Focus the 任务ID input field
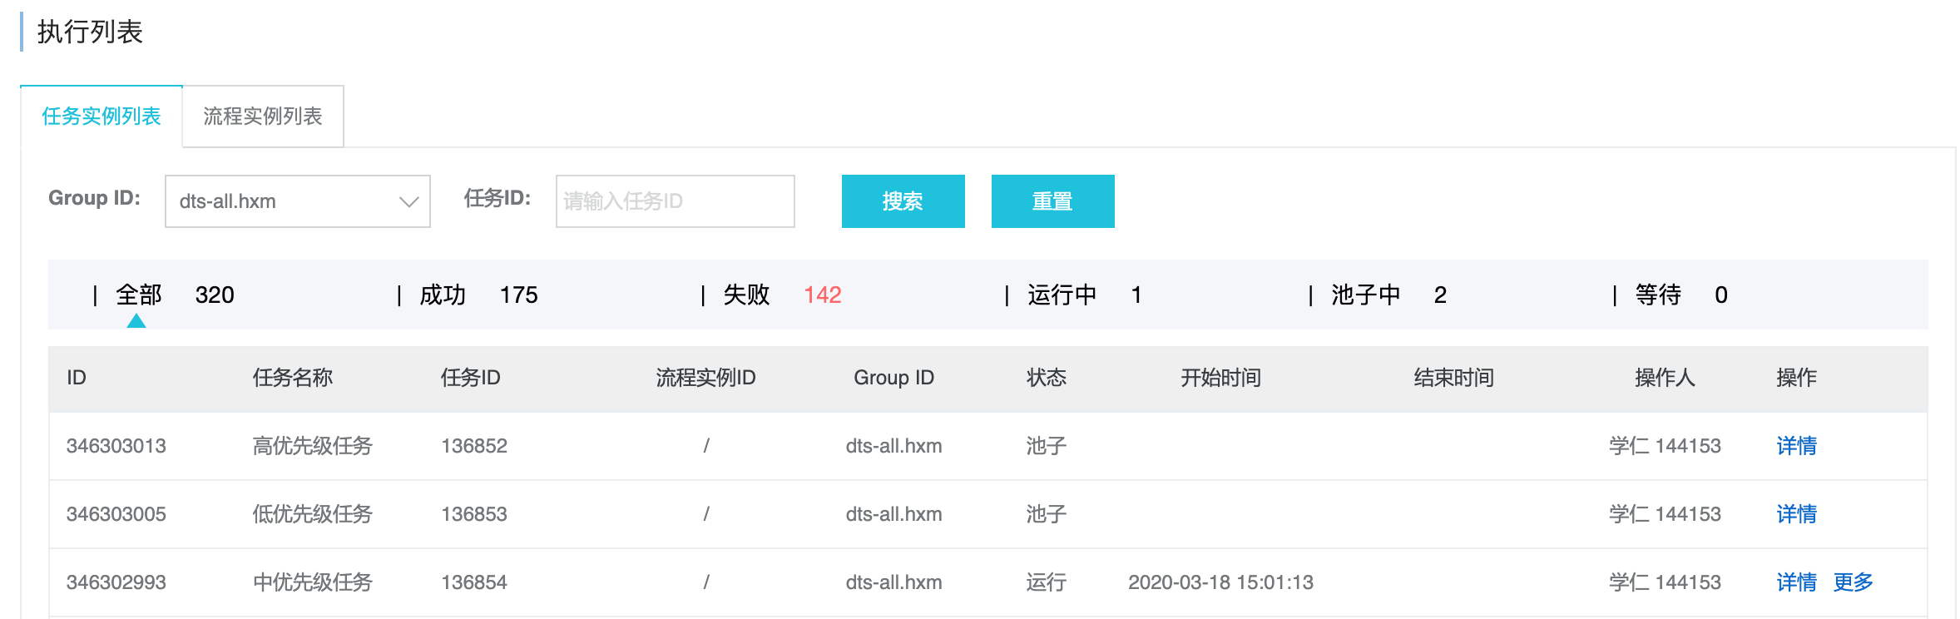This screenshot has width=1960, height=619. [x=675, y=201]
